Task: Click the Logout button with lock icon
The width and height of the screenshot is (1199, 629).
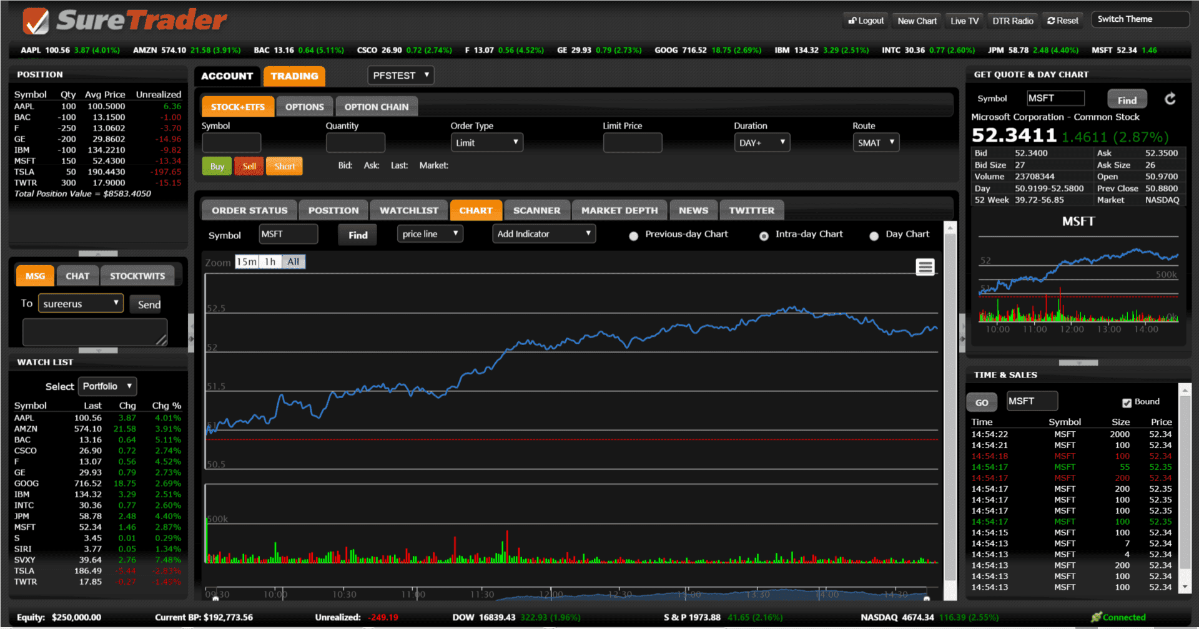Action: tap(866, 21)
